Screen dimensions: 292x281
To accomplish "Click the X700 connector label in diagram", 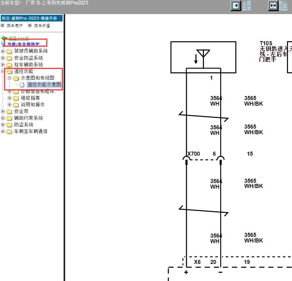I will point(194,154).
